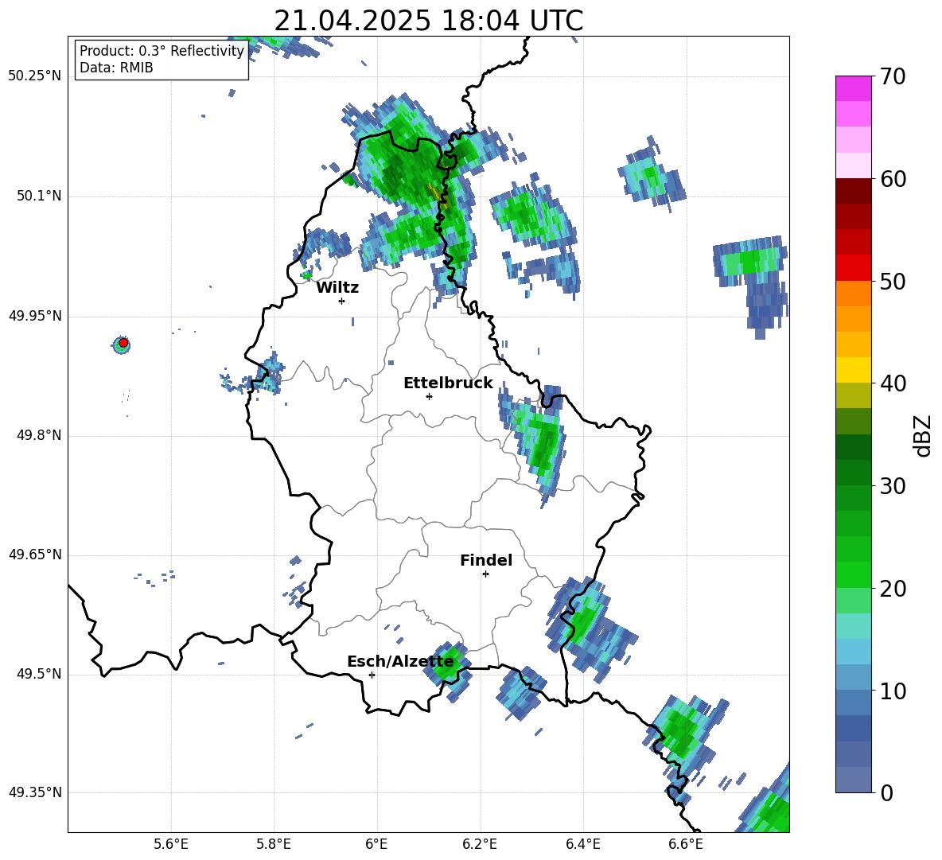Click the Findel station label

point(486,560)
